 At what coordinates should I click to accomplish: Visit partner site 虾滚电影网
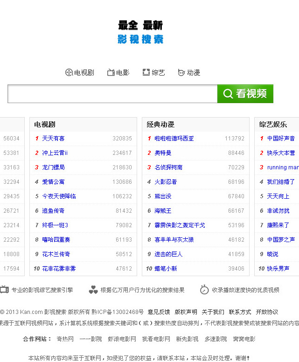coord(122,339)
